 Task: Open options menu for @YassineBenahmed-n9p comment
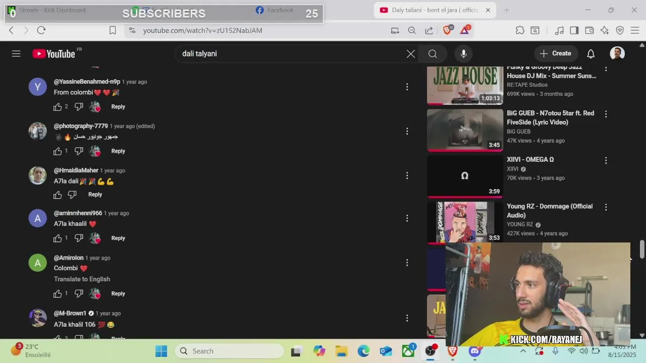(x=407, y=87)
